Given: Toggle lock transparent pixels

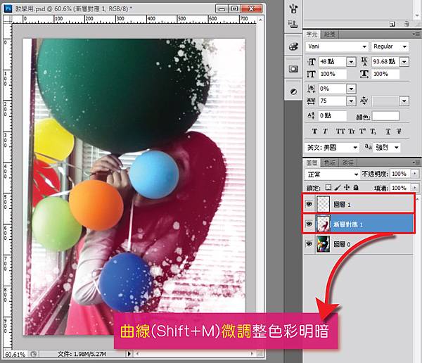Looking at the screenshot, I should (328, 187).
